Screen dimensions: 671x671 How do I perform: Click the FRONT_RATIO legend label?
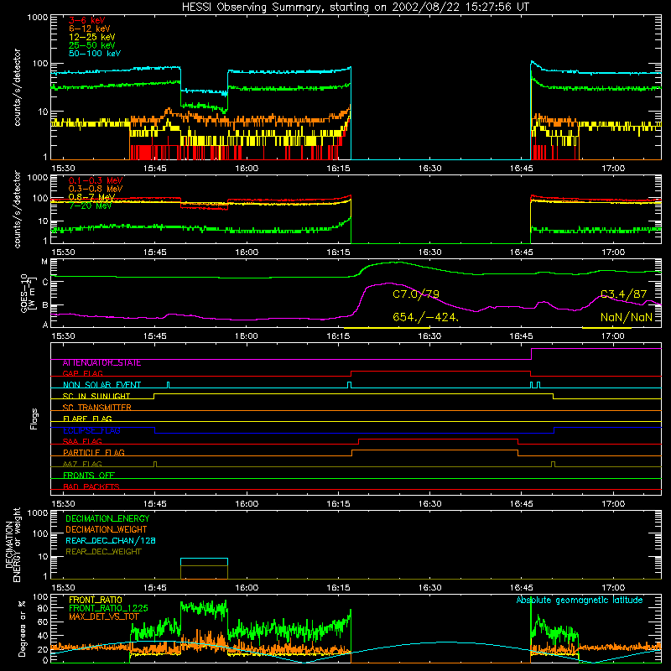(96, 601)
